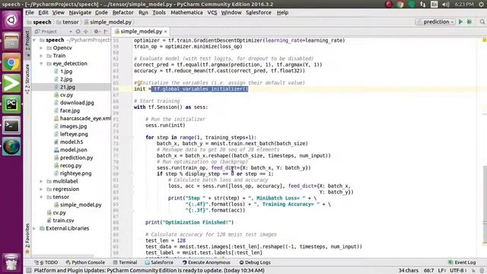Collapse the eye_detection folder

41,63
